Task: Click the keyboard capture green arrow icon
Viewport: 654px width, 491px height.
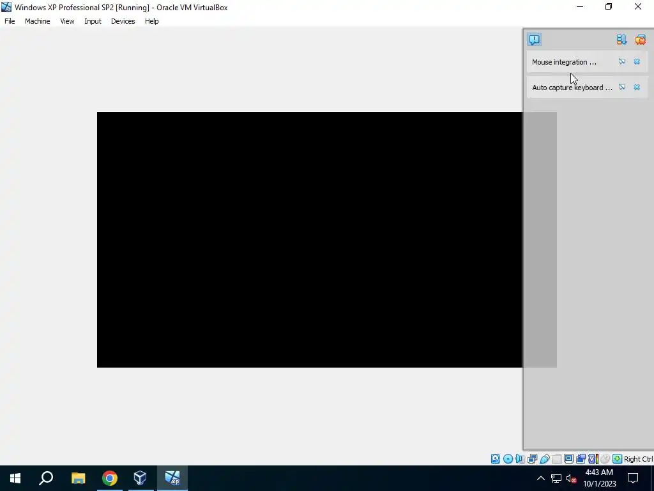Action: tap(618, 459)
